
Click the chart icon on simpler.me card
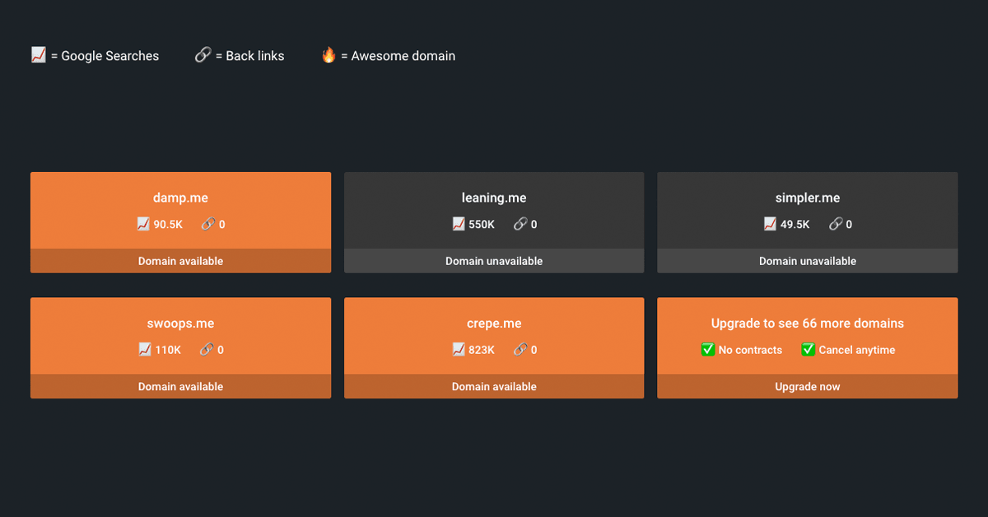coord(770,224)
